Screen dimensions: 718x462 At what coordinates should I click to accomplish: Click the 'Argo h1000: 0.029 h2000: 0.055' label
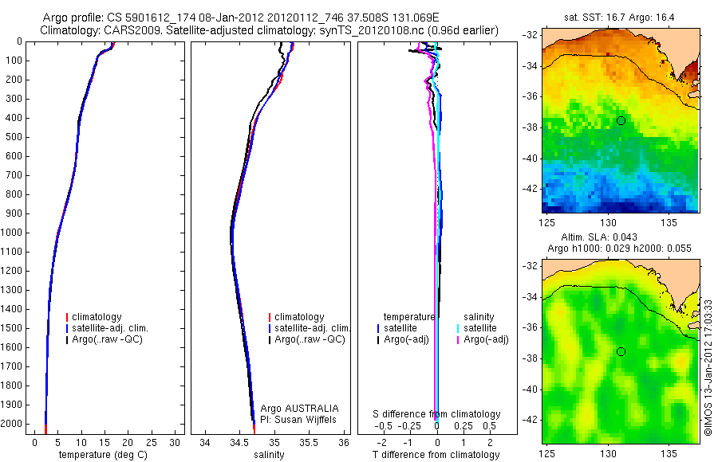click(619, 249)
